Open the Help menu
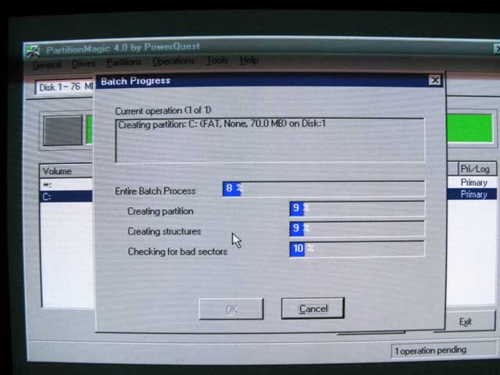 (249, 59)
